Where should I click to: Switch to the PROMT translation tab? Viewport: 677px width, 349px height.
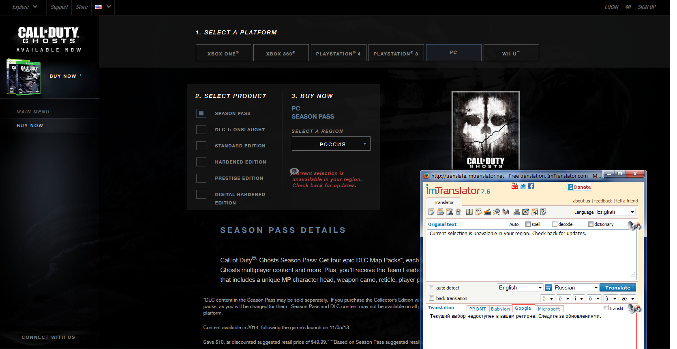click(x=478, y=309)
